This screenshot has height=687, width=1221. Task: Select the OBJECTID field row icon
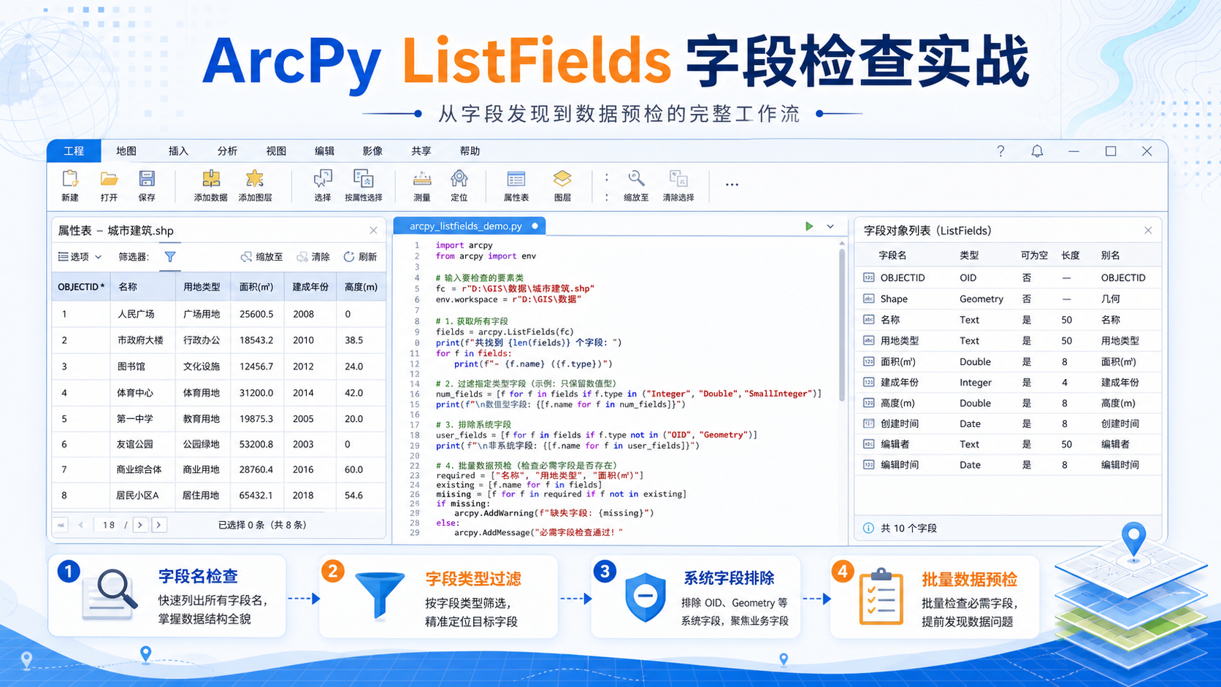pos(868,277)
